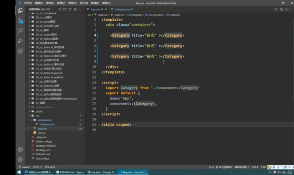Click the New File icon in explorer header

click(60, 9)
